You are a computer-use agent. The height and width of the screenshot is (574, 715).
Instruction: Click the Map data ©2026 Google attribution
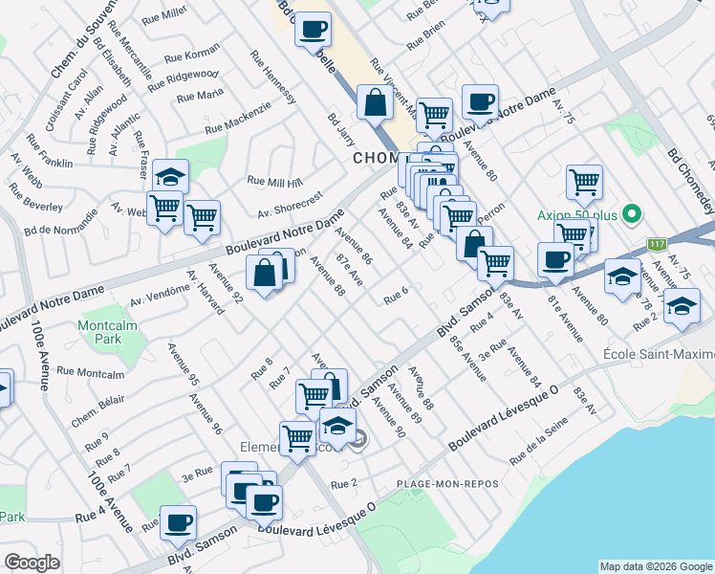[x=656, y=566]
